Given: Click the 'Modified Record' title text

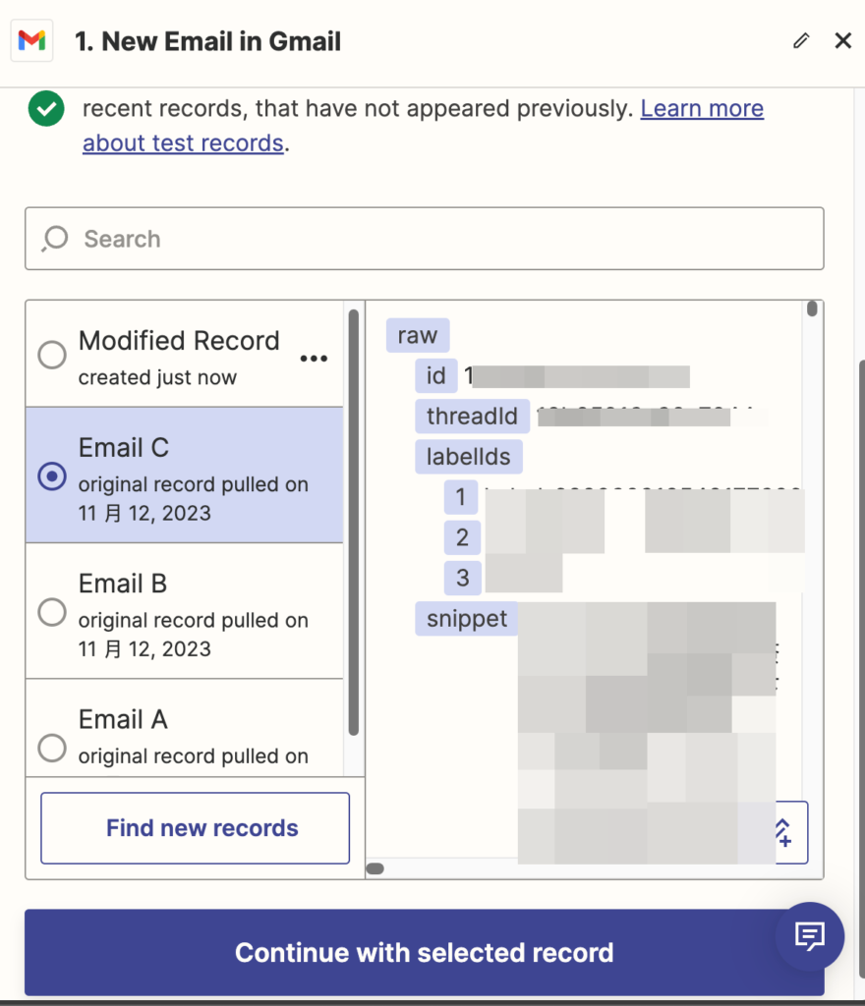Looking at the screenshot, I should (179, 341).
